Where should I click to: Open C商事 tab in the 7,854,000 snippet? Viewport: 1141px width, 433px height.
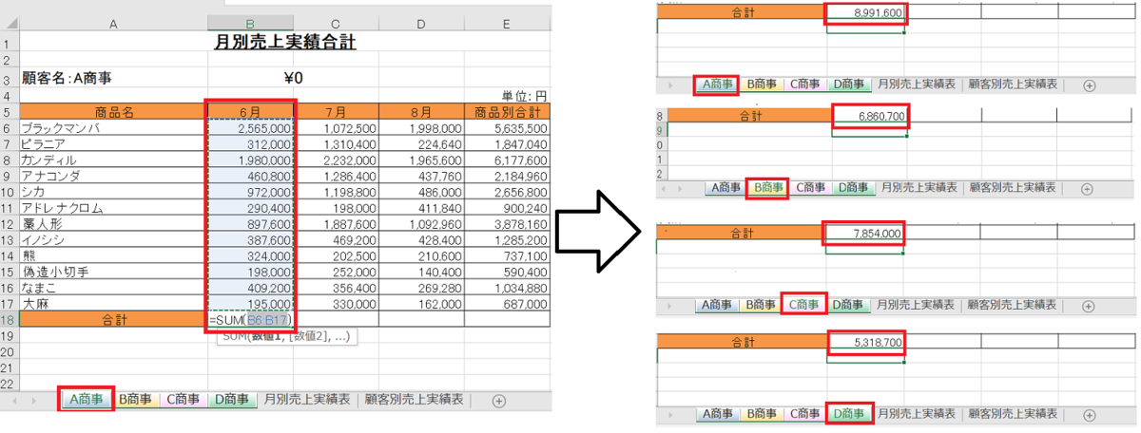click(x=803, y=306)
